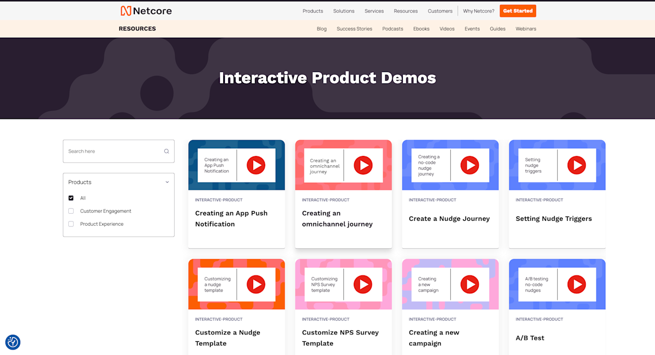Collapse the Products filter dropdown
The height and width of the screenshot is (355, 655).
coord(167,182)
